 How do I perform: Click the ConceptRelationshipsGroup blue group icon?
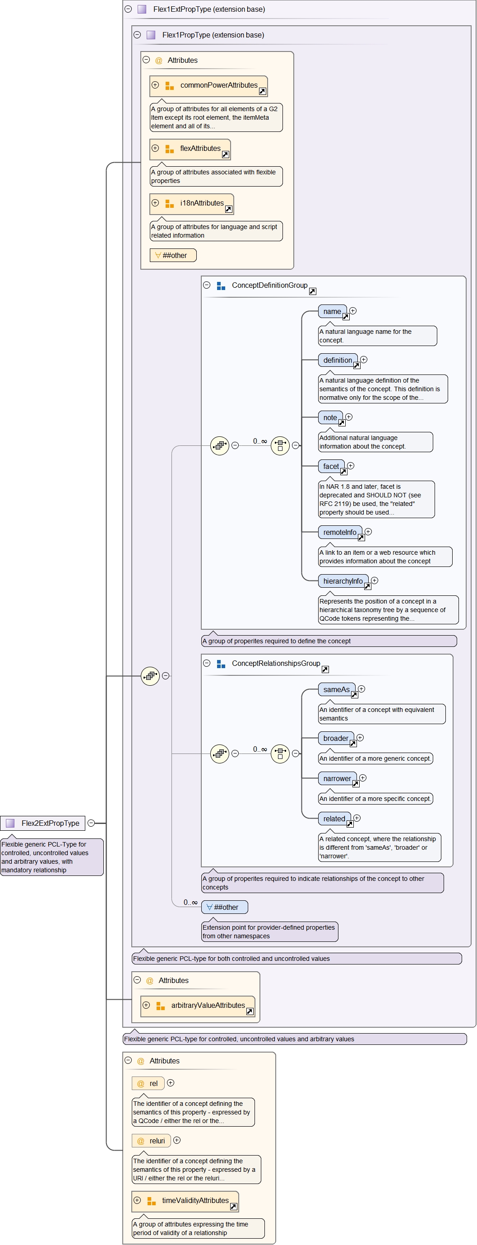(x=221, y=664)
